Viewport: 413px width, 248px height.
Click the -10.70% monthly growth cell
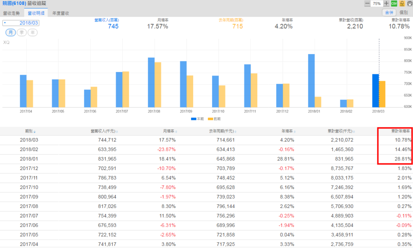click(x=167, y=168)
